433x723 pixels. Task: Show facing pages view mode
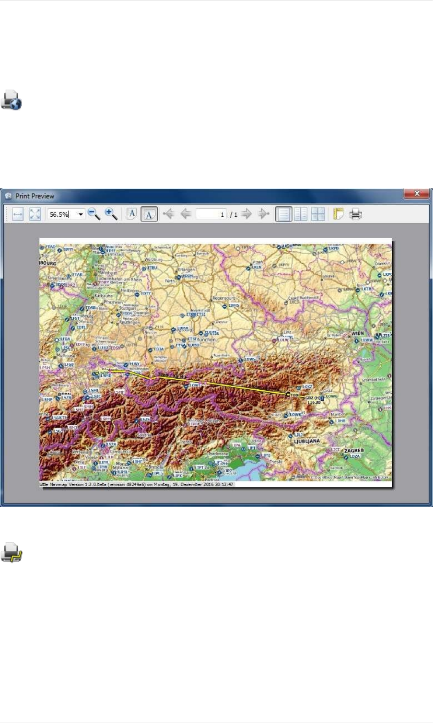[x=301, y=214]
